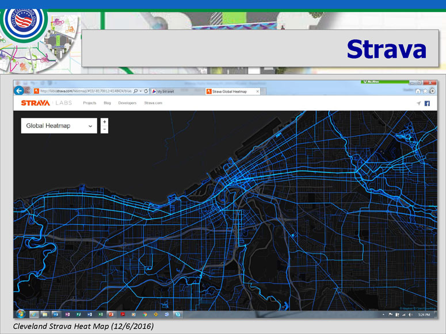Click the Strava logo
446x334 pixels.
point(36,103)
